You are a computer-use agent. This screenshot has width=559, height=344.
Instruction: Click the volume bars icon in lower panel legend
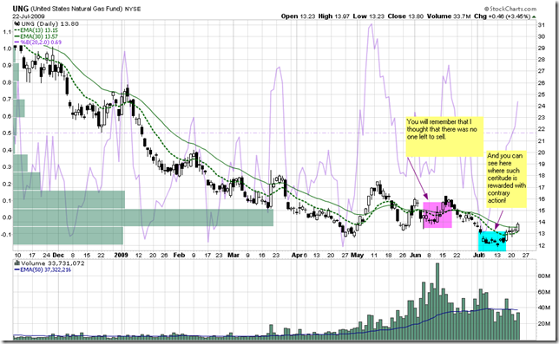coord(16,263)
